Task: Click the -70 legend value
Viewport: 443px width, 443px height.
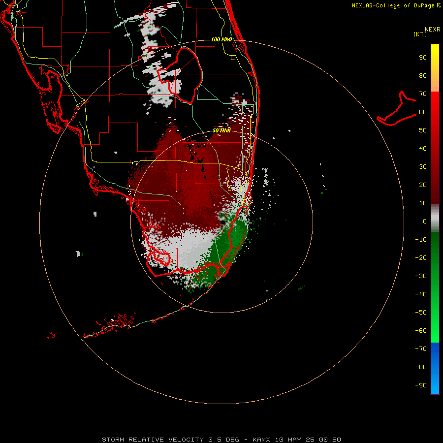Action: point(421,348)
